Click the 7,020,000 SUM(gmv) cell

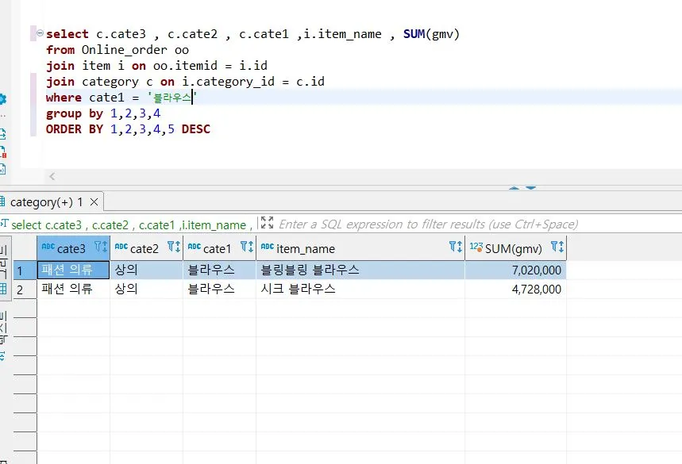(515, 270)
